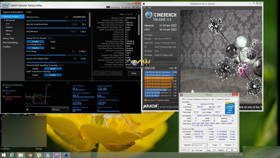Click Tools button in CPU-Z
280x158 pixels.
pos(209,150)
